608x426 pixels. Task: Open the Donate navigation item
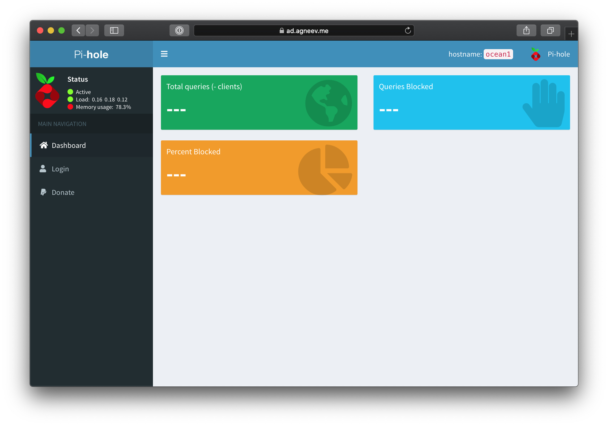pyautogui.click(x=91, y=192)
